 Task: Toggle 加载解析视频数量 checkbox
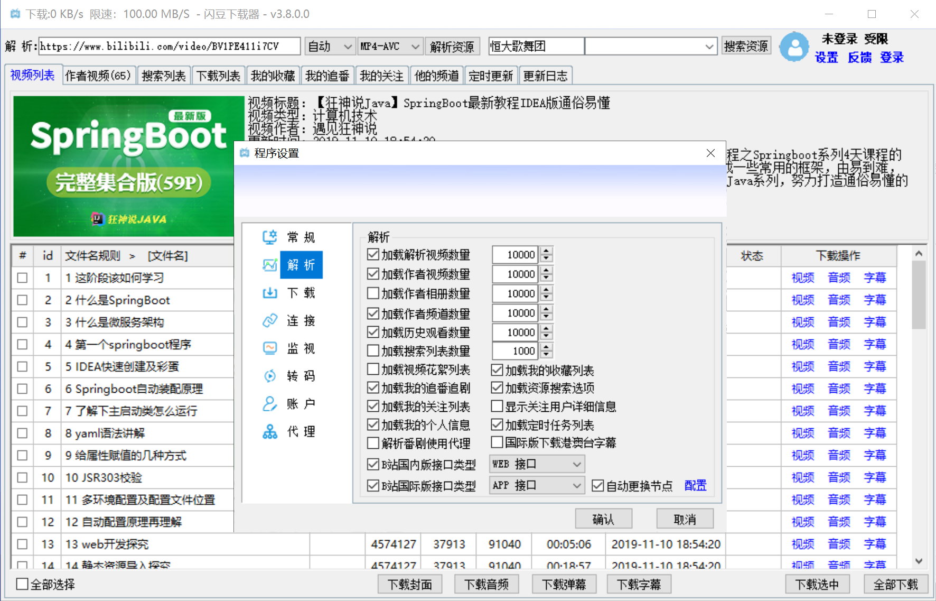click(x=373, y=255)
